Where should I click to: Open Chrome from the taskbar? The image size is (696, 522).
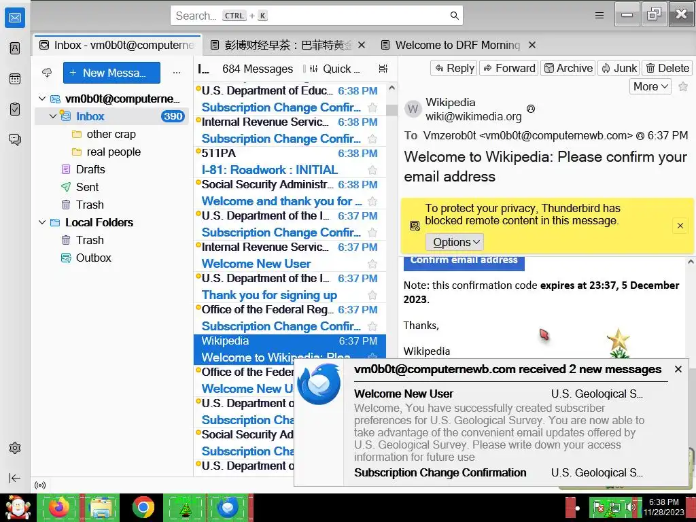(143, 507)
